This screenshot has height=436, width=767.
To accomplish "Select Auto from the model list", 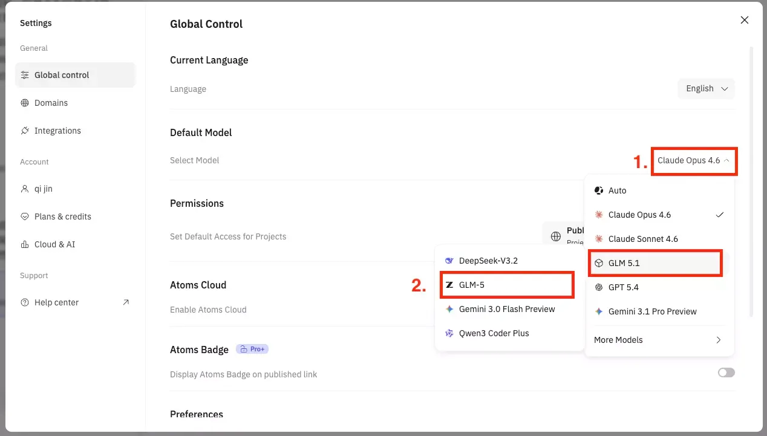I will (659, 190).
